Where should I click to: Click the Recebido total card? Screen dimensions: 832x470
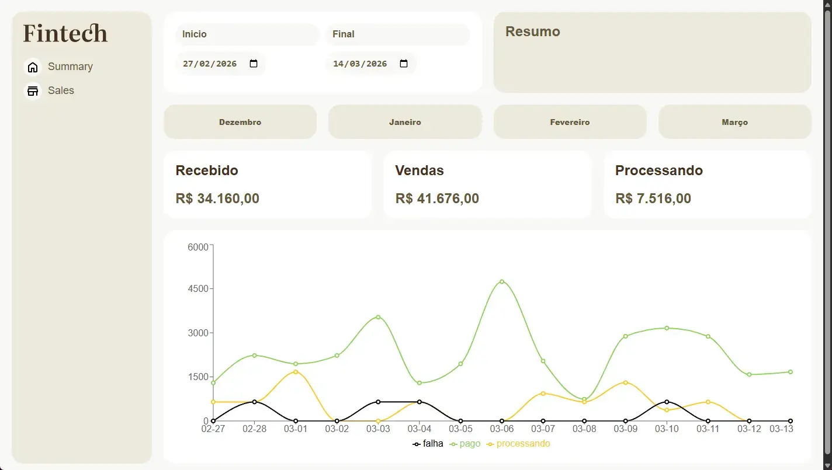(x=267, y=184)
